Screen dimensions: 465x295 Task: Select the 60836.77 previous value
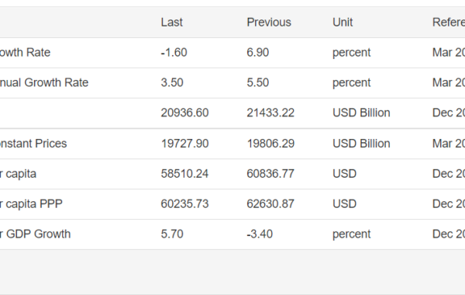click(270, 174)
